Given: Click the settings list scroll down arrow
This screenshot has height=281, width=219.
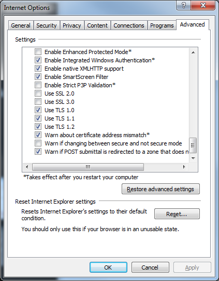Looking at the screenshot, I should point(193,158).
